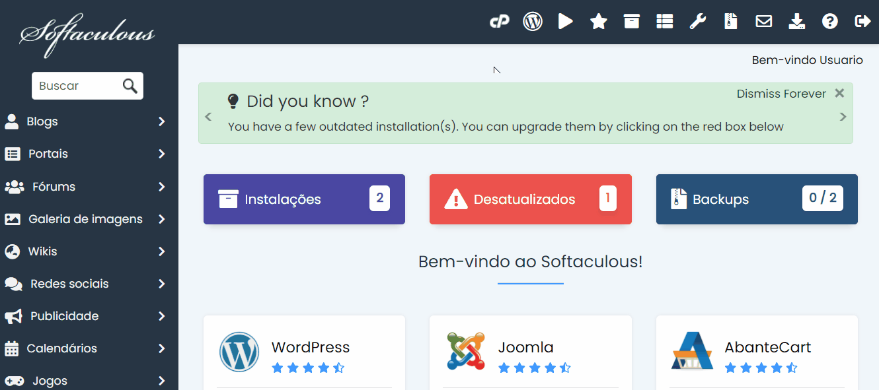This screenshot has height=390, width=879.
Task: Open the Blogs menu item
Action: (x=89, y=121)
